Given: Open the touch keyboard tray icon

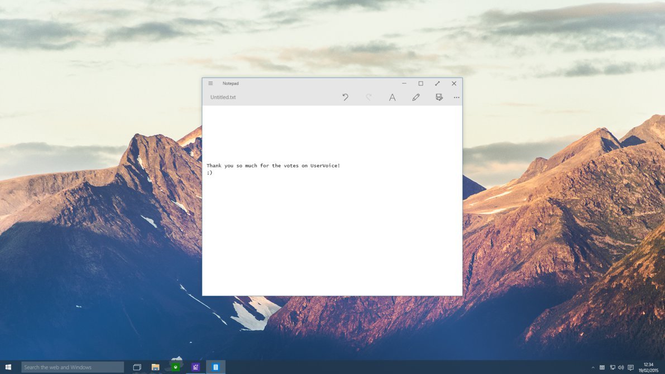Looking at the screenshot, I should pyautogui.click(x=602, y=368).
